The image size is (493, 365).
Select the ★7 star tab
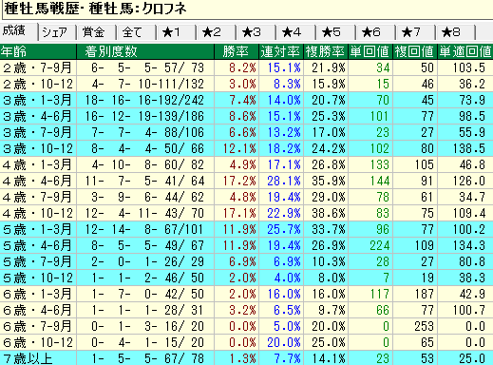tap(416, 32)
